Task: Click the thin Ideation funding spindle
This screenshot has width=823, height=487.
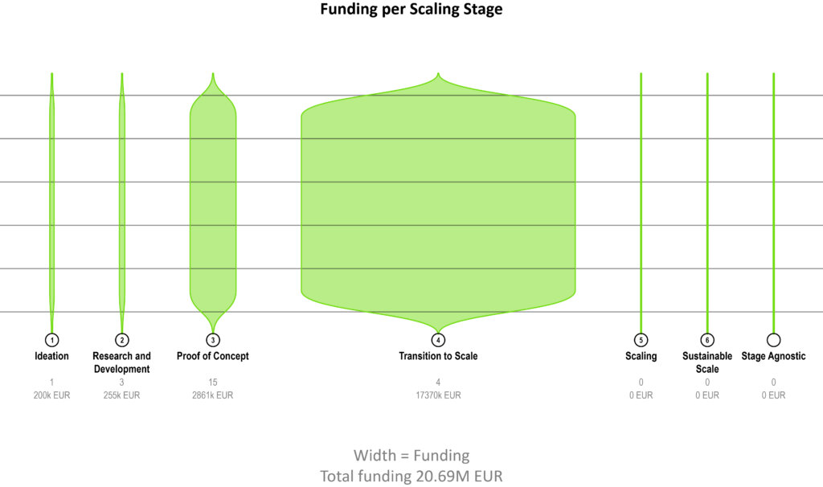Action: pyautogui.click(x=51, y=203)
